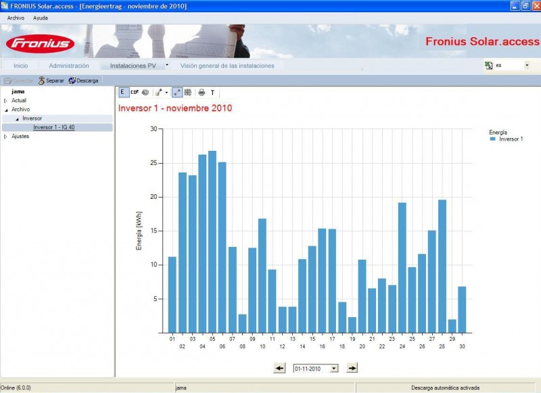
Task: Expand the Actual tree node
Action: (5, 101)
